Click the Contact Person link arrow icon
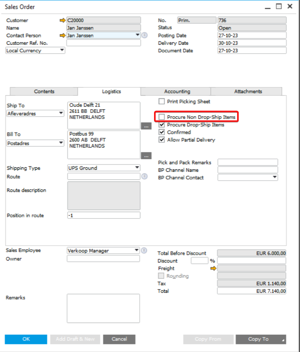 click(x=62, y=35)
